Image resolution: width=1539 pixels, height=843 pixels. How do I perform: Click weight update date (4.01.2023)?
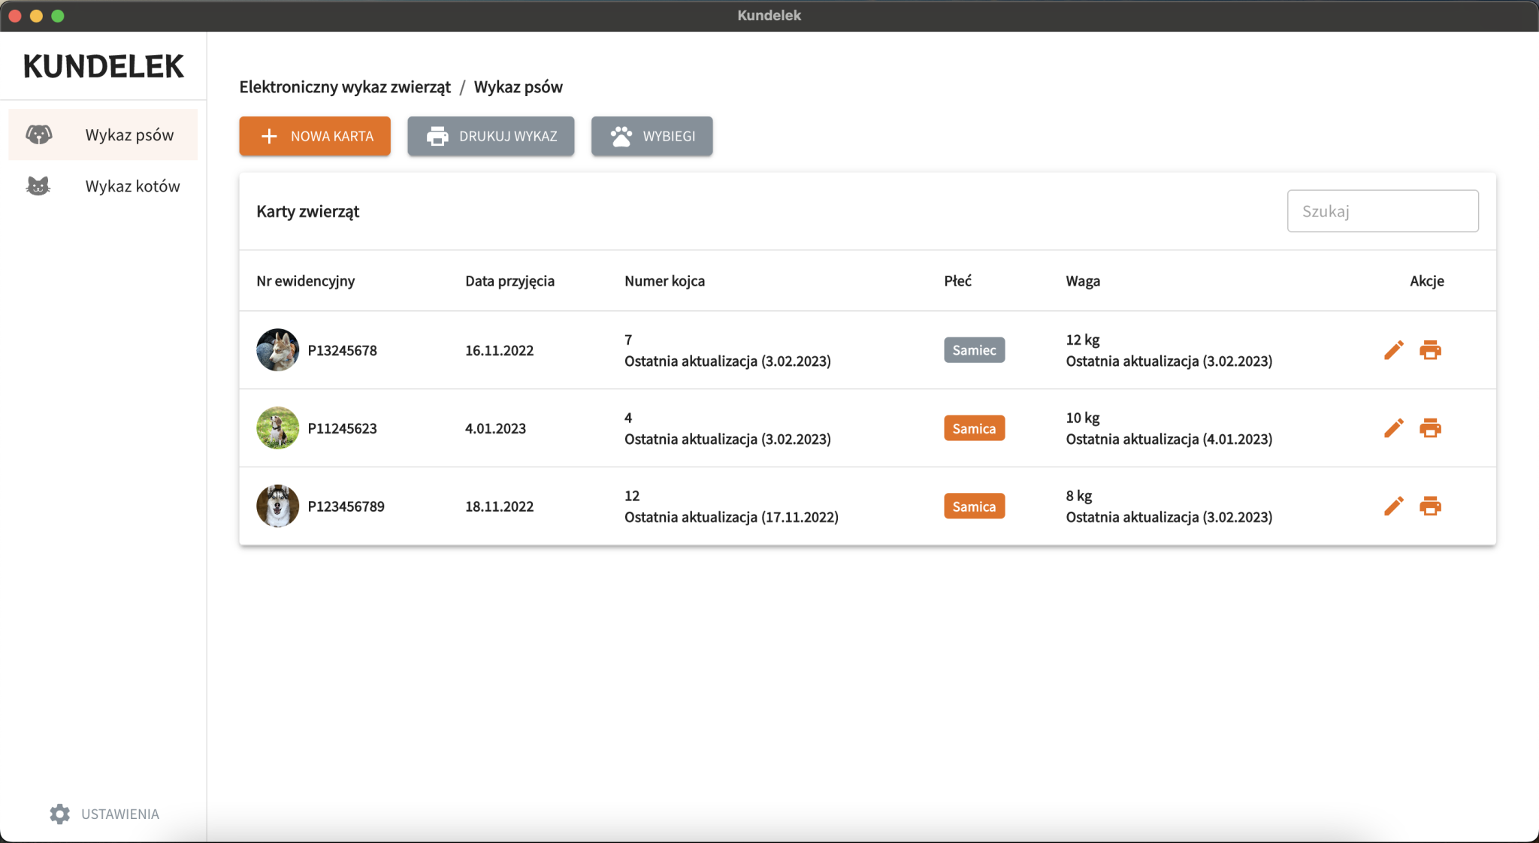click(1237, 440)
